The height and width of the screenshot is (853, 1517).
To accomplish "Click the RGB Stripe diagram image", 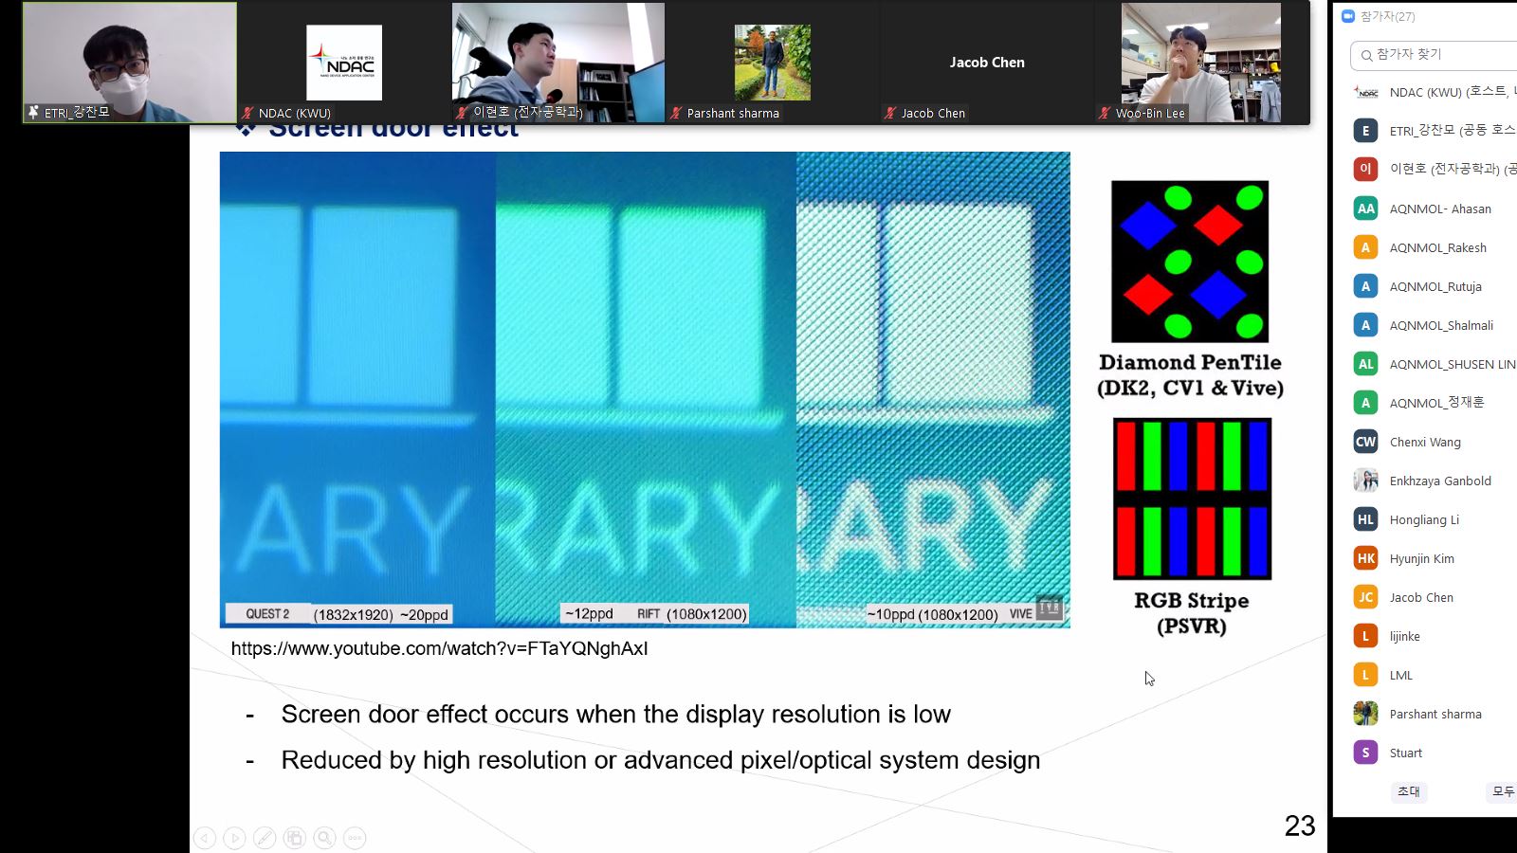I will [x=1192, y=499].
